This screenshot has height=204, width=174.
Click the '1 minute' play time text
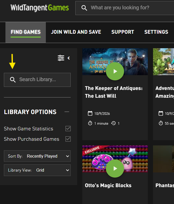click(x=101, y=123)
